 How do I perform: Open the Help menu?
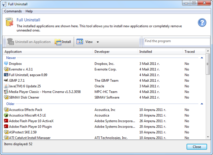coord(29,11)
